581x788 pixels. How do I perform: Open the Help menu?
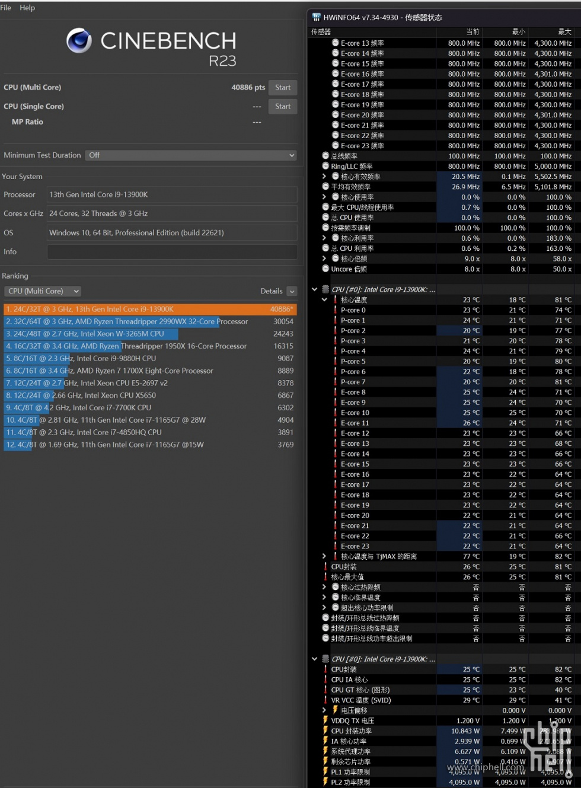tap(27, 8)
